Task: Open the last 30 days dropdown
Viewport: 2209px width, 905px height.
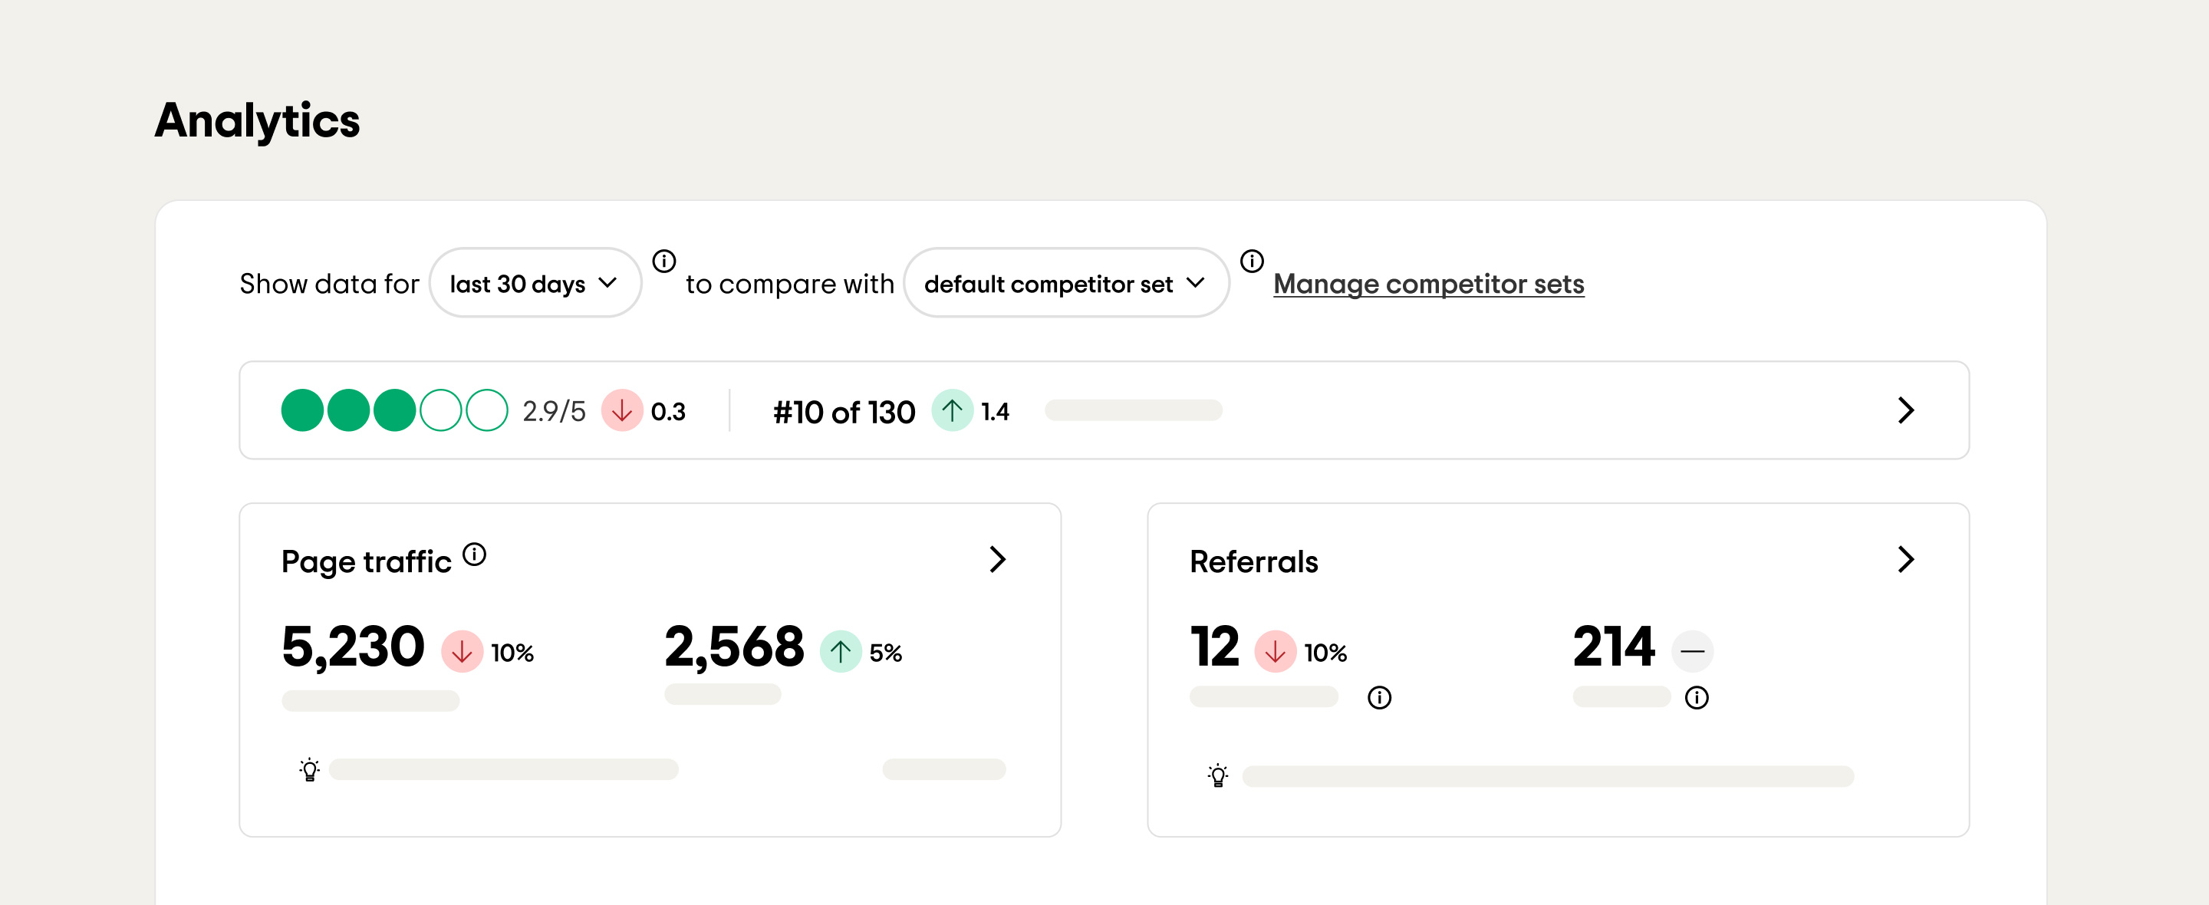Action: [535, 282]
